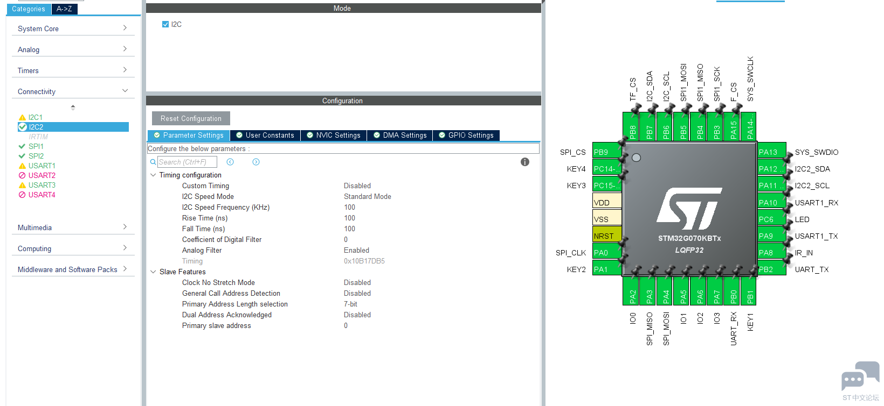Change I2C Speed Mode value Standard Mode

[368, 196]
